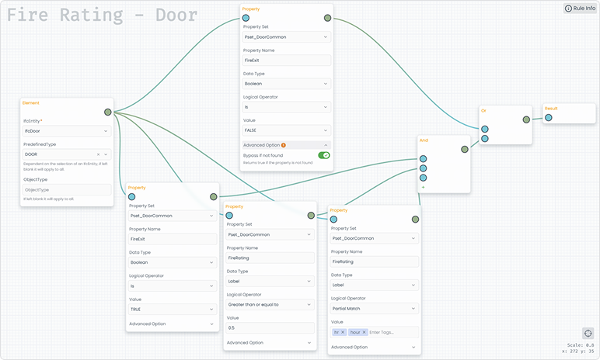This screenshot has width=600, height=360.
Task: Open the Partial Match logical operator dropdown
Action: coord(374,309)
